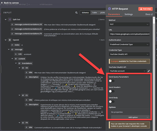Open the Settings tab
This screenshot has height=131, width=157.
click(129, 14)
